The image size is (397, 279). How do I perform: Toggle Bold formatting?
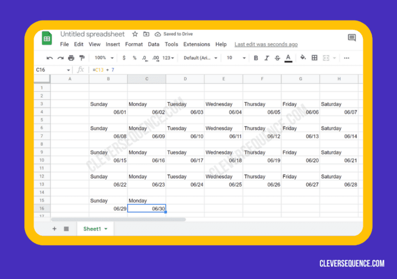(x=256, y=58)
